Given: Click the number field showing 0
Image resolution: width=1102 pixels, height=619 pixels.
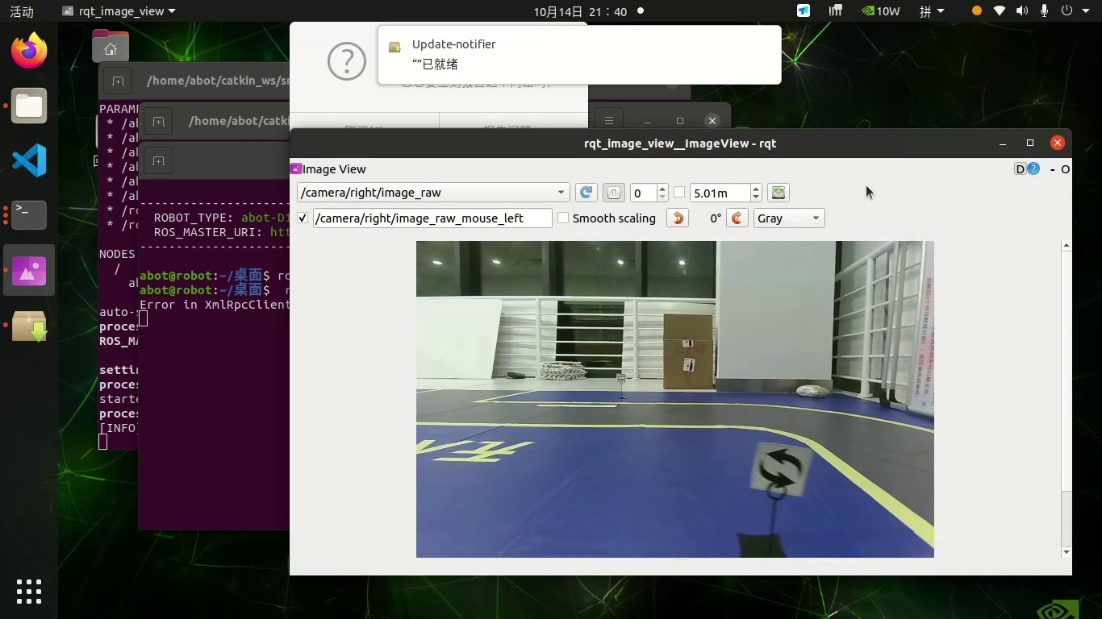Looking at the screenshot, I should click(x=644, y=193).
